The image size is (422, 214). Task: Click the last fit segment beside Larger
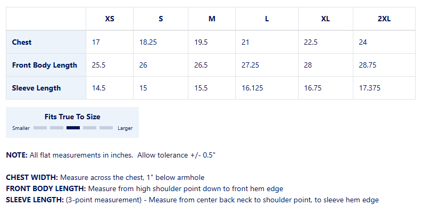pyautogui.click(x=106, y=128)
